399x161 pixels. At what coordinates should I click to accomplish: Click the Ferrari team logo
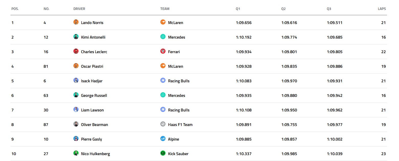(163, 51)
